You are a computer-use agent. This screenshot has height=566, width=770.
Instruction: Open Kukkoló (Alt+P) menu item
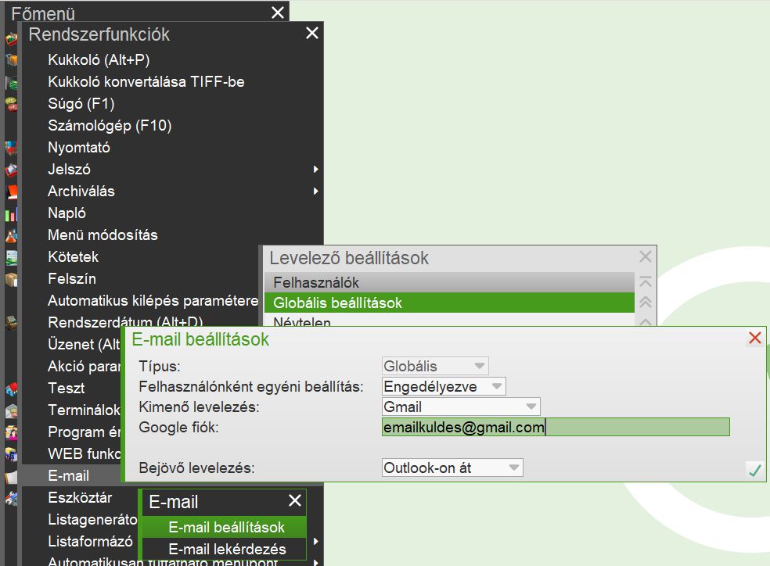click(x=99, y=60)
